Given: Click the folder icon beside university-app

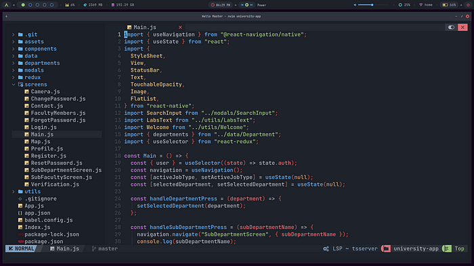Looking at the screenshot, I should tap(386, 249).
